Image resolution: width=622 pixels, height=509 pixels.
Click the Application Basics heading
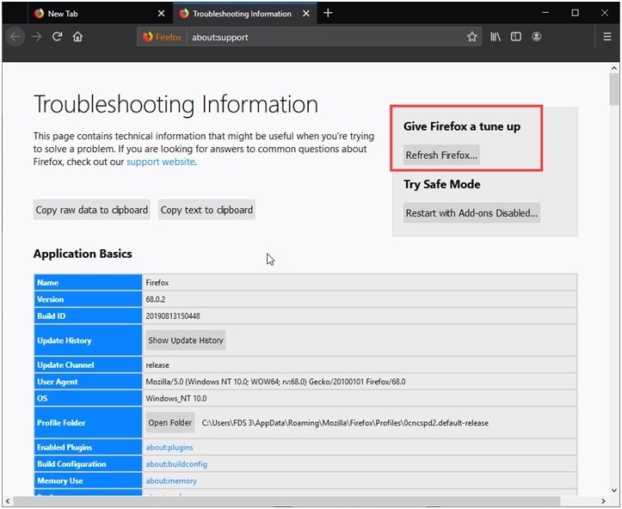[x=83, y=254]
